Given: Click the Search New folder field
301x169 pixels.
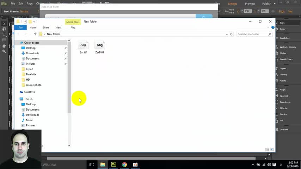Looking at the screenshot, I should tap(254, 34).
